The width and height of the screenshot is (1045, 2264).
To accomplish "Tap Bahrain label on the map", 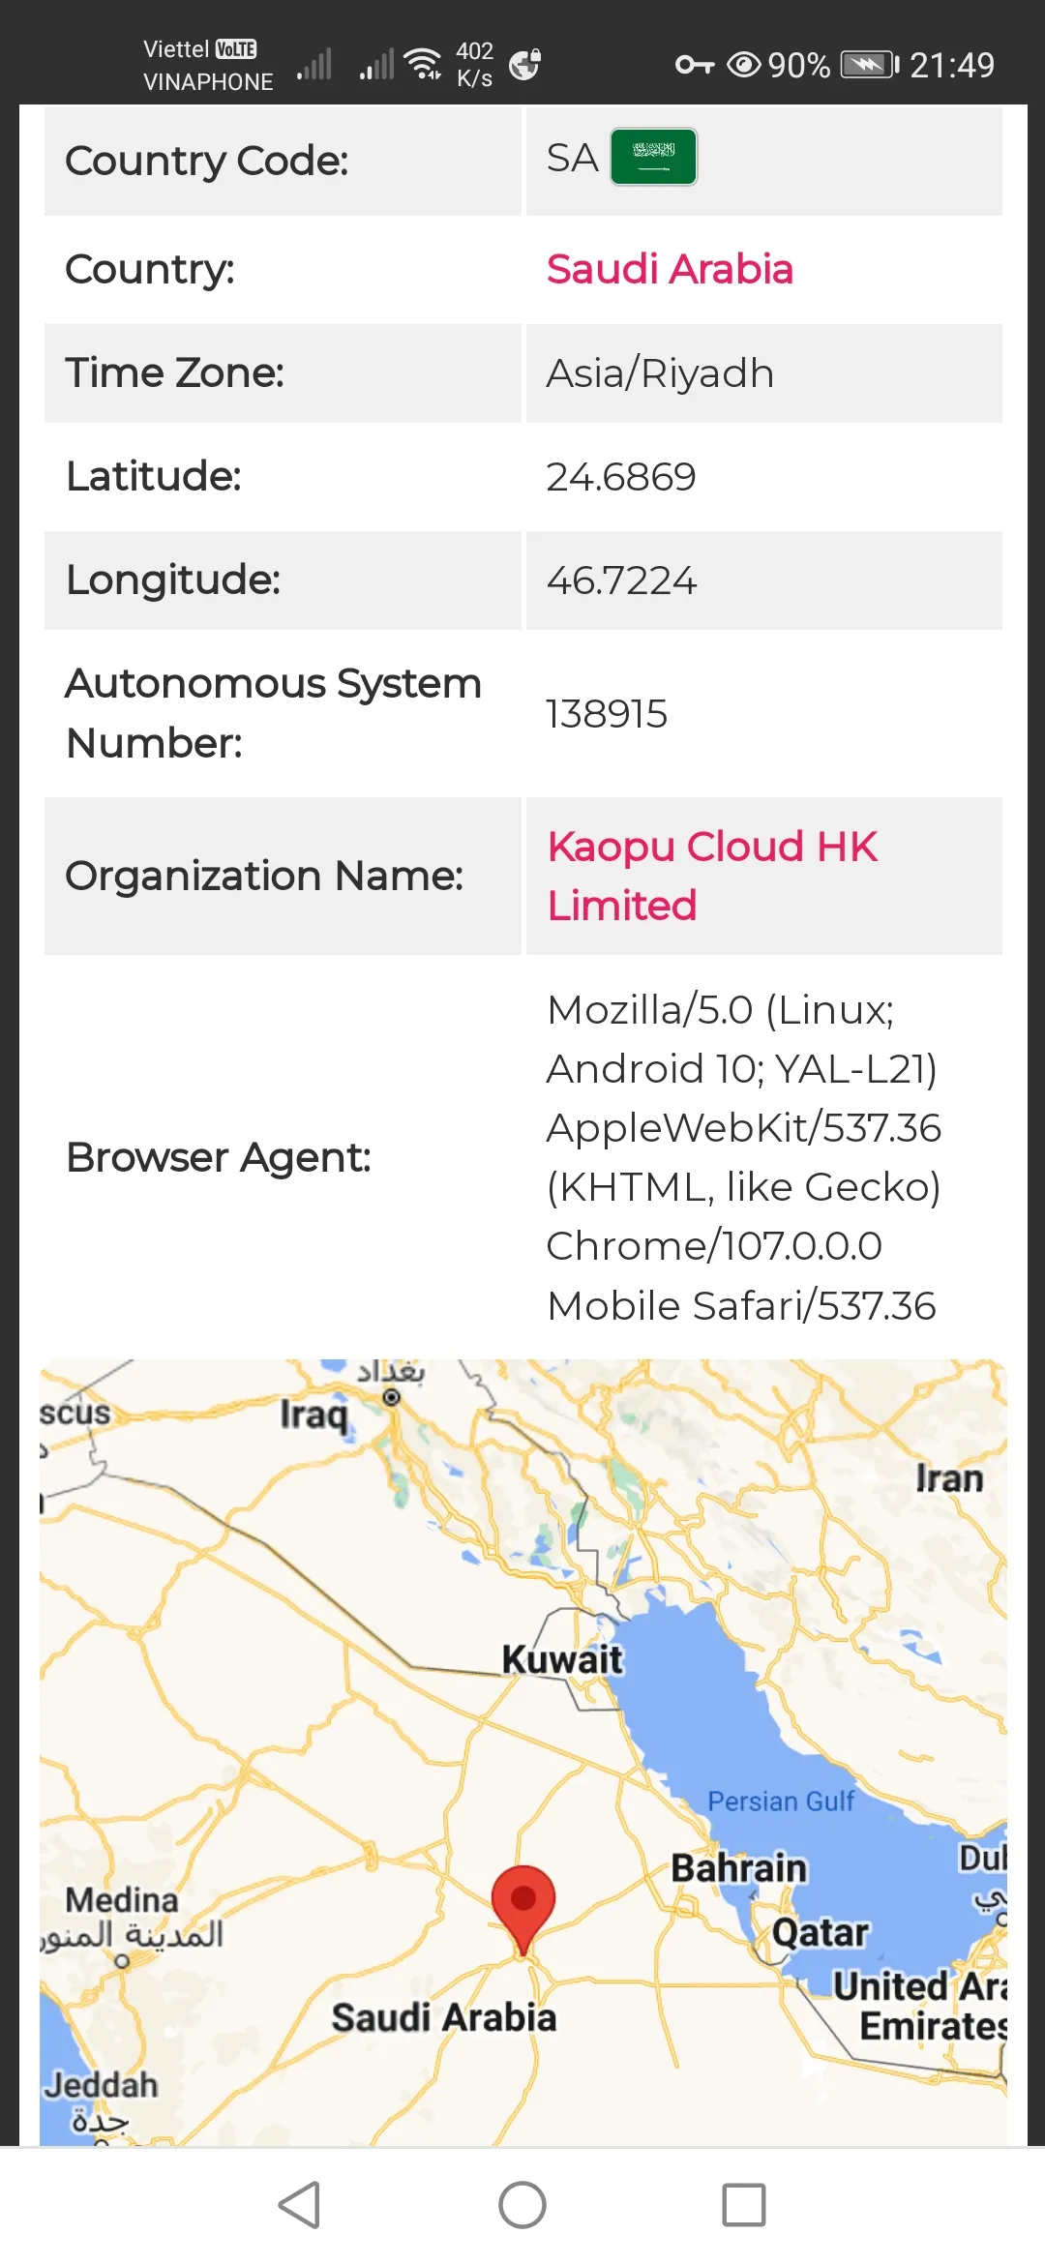I will click(739, 1867).
